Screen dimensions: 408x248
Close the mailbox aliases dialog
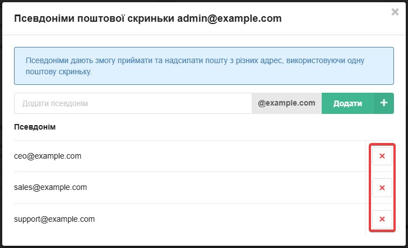coord(395,12)
